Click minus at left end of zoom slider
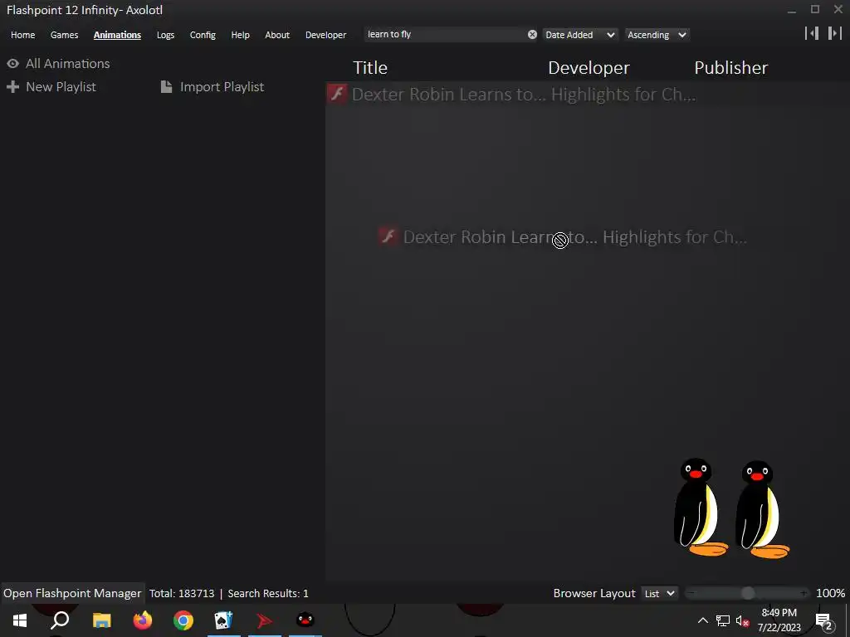Image resolution: width=850 pixels, height=637 pixels. (690, 593)
